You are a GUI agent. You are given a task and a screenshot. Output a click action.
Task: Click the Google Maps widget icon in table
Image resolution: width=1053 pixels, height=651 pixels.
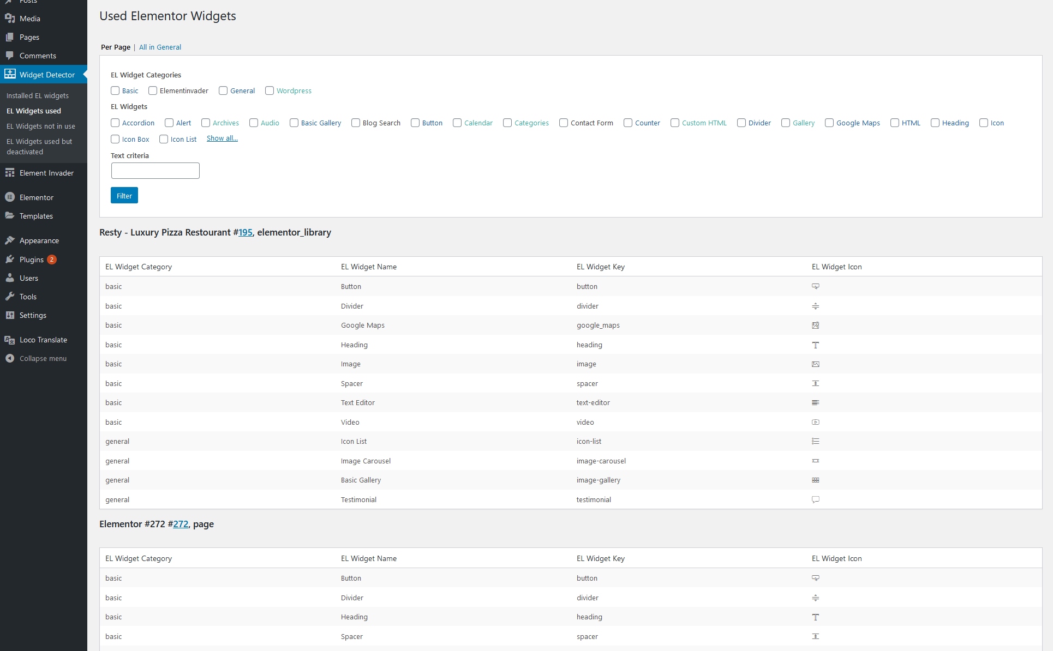[x=815, y=325]
